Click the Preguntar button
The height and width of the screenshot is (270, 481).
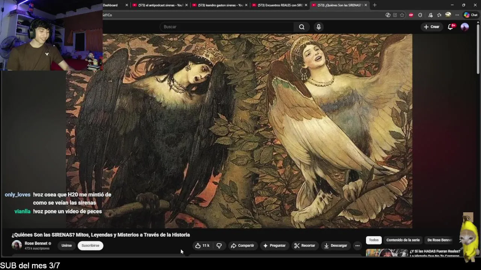point(274,246)
